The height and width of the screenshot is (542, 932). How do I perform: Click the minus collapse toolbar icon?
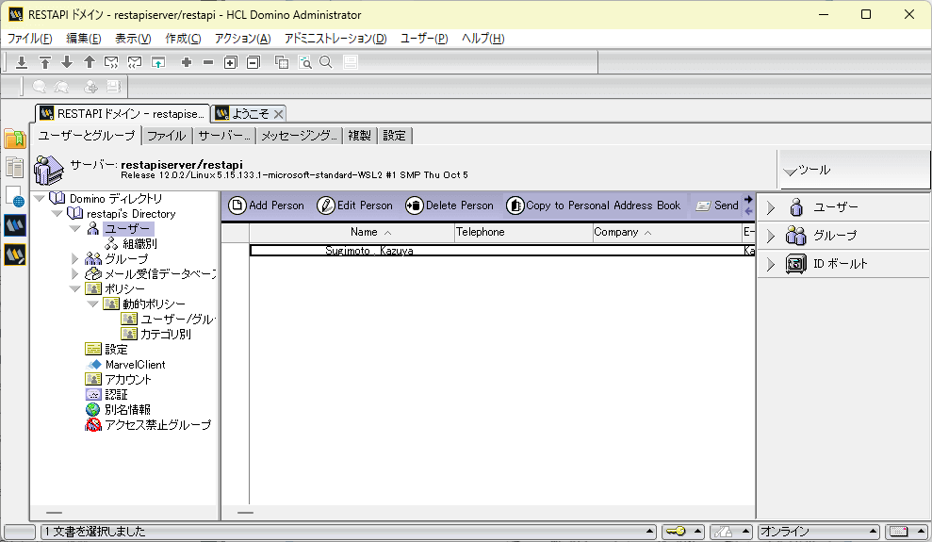tap(208, 62)
